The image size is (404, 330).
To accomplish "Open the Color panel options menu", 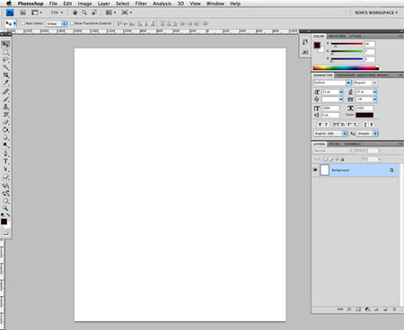I will tap(400, 36).
